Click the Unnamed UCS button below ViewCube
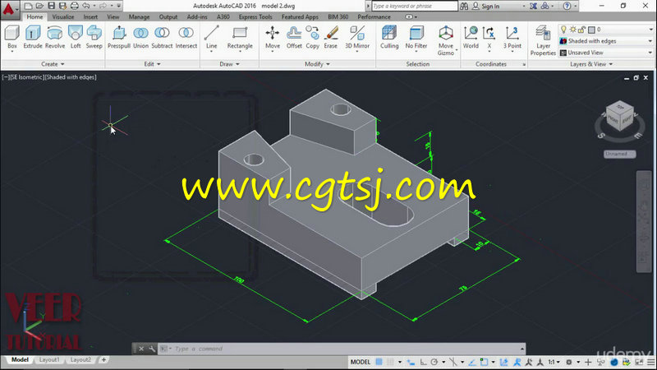The width and height of the screenshot is (657, 370). tap(619, 154)
